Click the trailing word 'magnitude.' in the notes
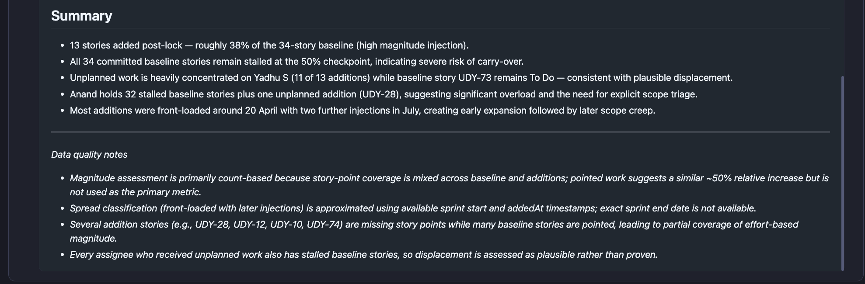Viewport: 865px width, 284px height. tap(93, 239)
